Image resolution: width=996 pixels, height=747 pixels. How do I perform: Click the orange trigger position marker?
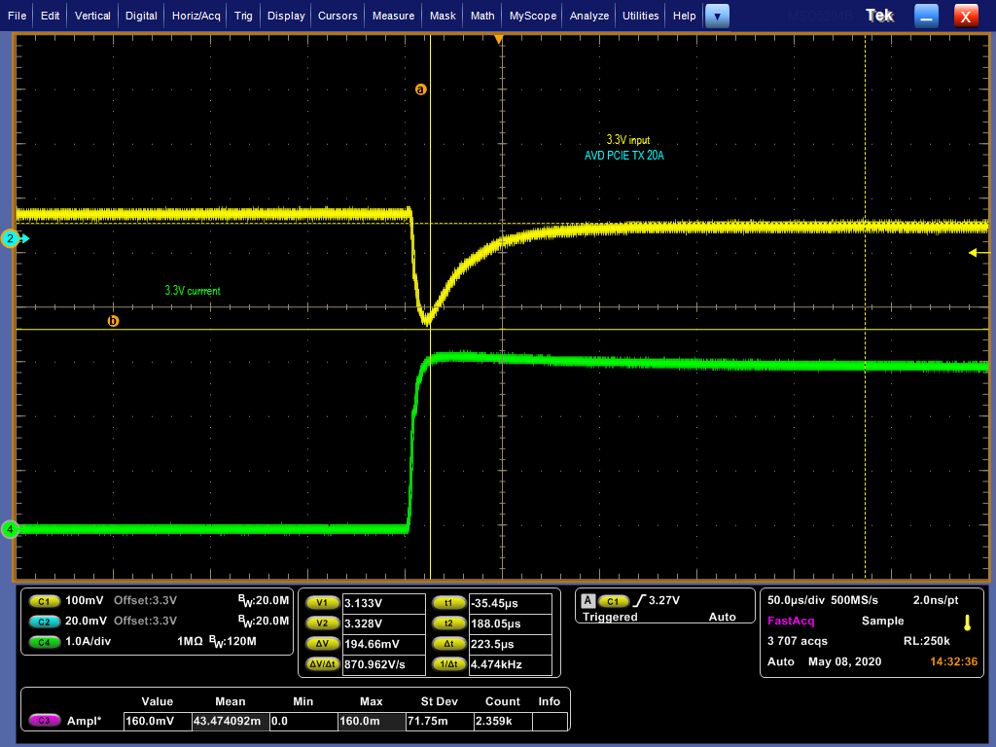point(499,39)
